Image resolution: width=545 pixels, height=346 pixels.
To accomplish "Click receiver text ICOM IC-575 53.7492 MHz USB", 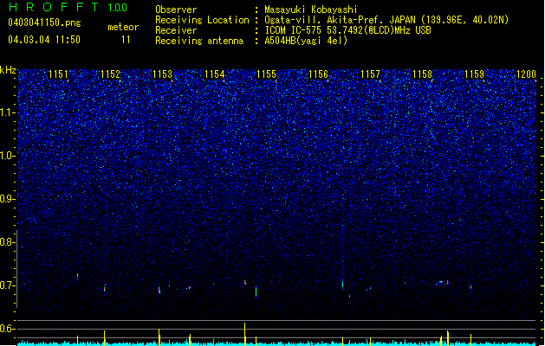I will point(347,30).
